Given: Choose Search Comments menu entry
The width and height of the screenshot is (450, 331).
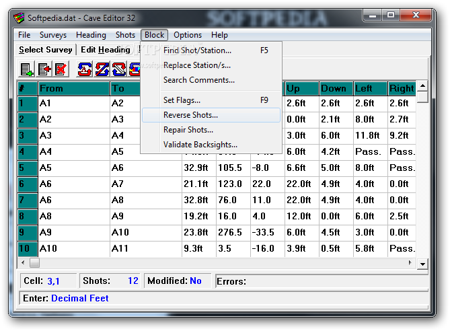Looking at the screenshot, I should (211, 80).
